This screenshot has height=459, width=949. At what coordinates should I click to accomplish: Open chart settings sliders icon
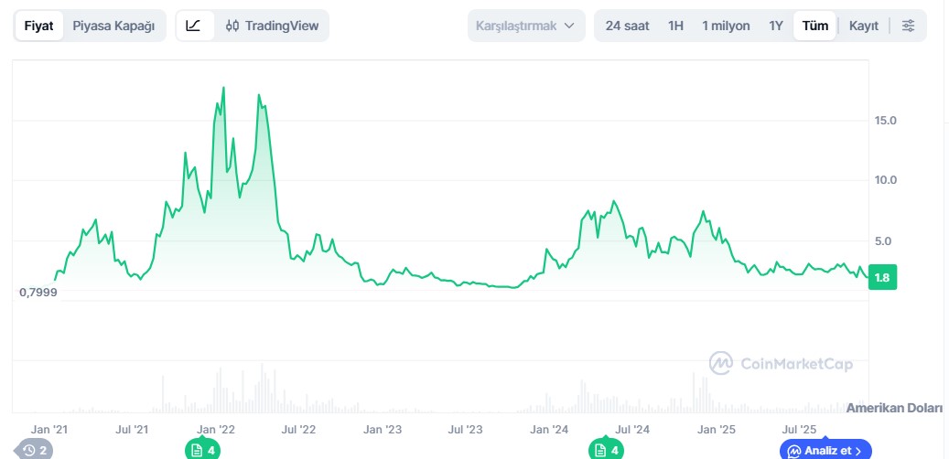(908, 26)
